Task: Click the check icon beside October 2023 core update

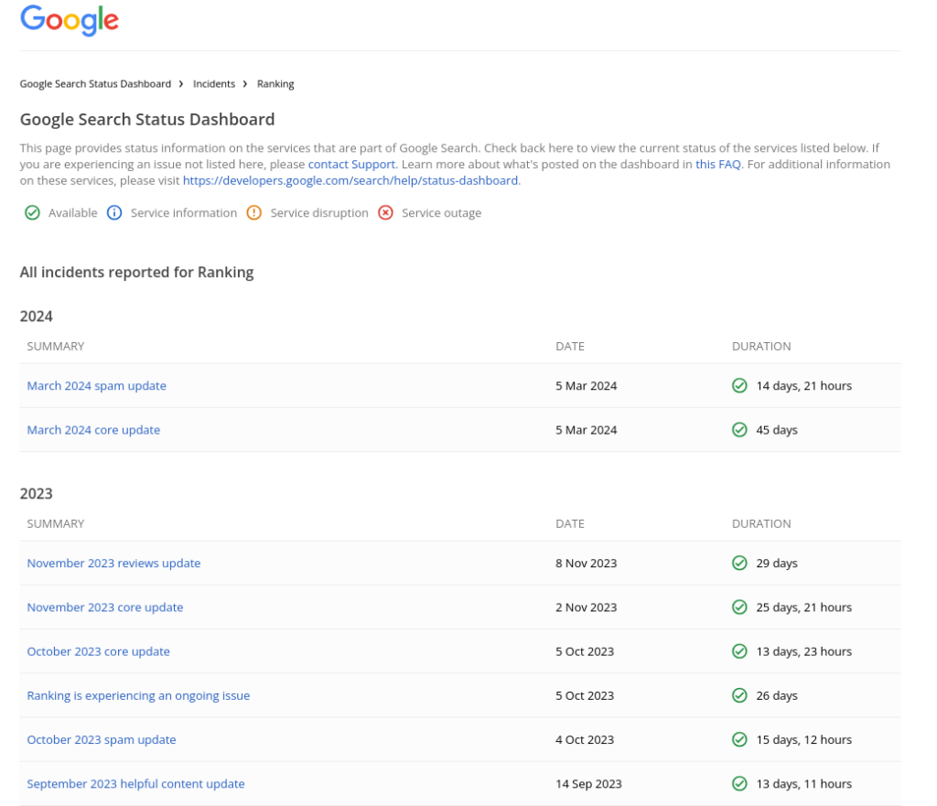Action: pyautogui.click(x=739, y=650)
